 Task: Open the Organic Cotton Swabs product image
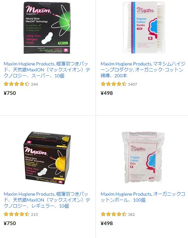(x=144, y=28)
